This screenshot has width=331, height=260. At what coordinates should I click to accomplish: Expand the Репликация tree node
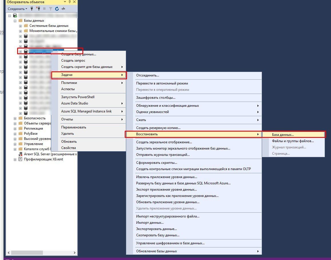15,128
